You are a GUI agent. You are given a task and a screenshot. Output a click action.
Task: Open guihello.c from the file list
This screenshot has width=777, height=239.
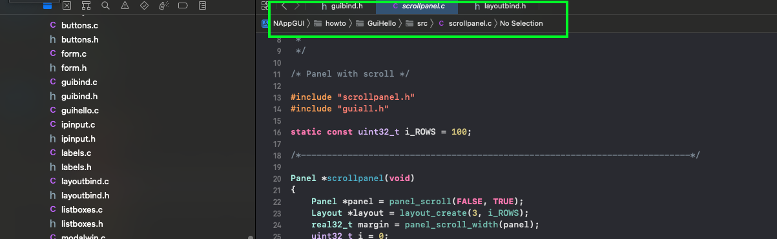tap(74, 110)
